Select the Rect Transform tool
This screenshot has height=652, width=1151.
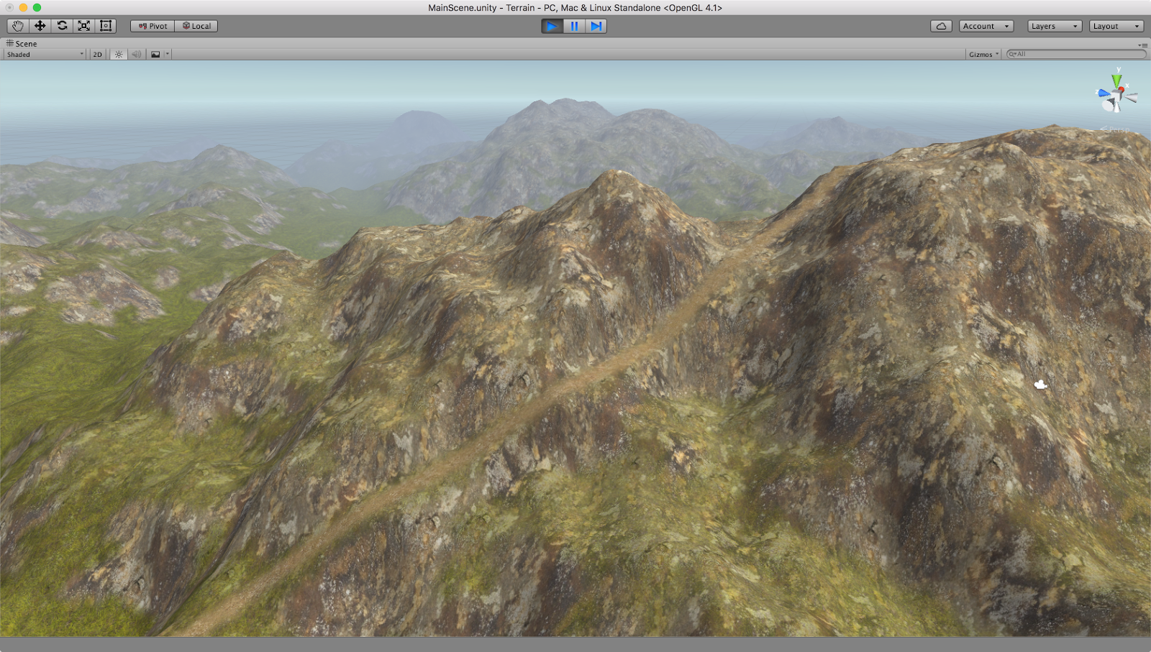pyautogui.click(x=106, y=26)
